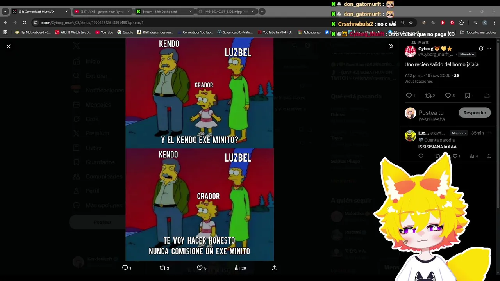The width and height of the screenshot is (500, 281).
Task: Click the Miembro badge next to @Cyborg_murft
Action: point(467,55)
